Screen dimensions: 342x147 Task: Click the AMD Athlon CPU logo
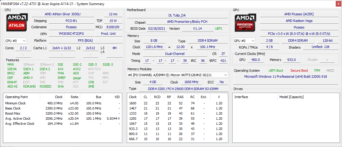[16, 23]
